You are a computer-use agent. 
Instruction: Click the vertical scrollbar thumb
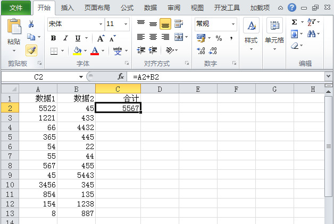click(329, 146)
